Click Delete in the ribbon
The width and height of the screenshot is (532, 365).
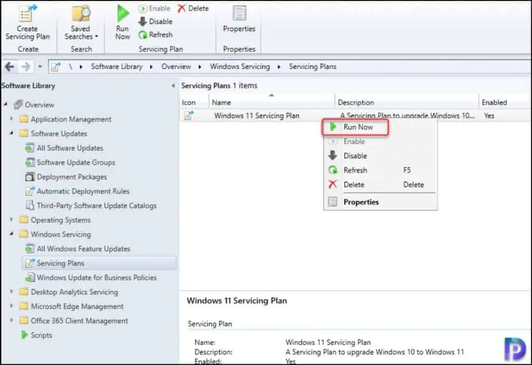click(x=193, y=8)
